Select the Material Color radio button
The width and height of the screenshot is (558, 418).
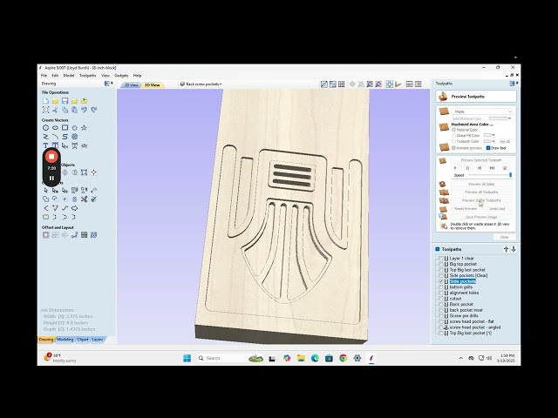[453, 130]
